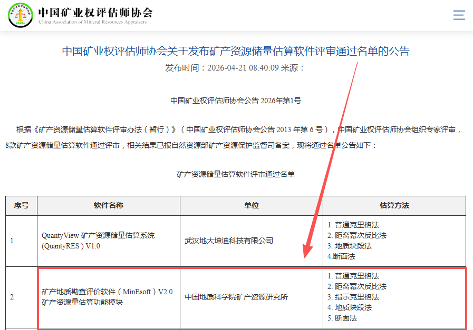Click the 估算方法 column header
This screenshot has height=330, width=473.
tap(394, 206)
